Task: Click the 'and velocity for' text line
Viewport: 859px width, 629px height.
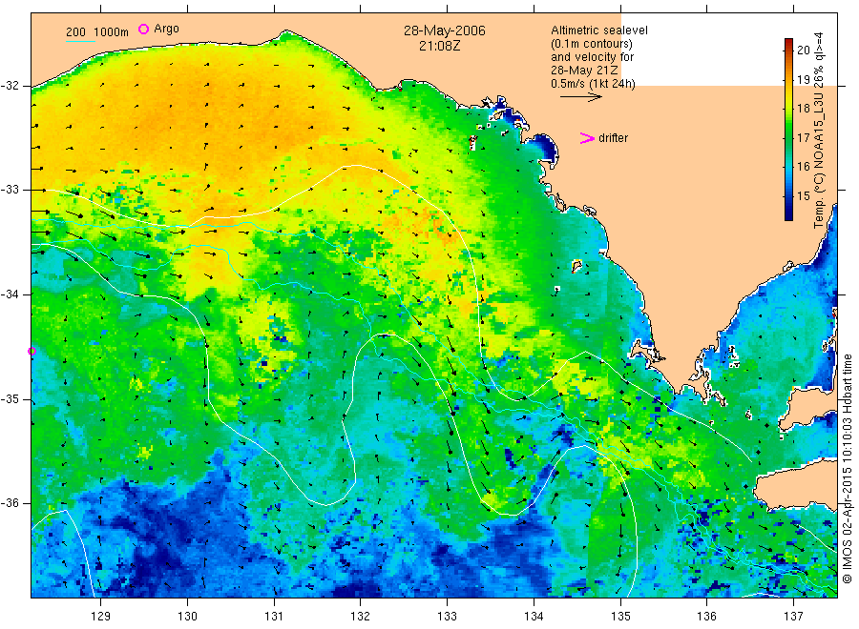Action: point(592,57)
